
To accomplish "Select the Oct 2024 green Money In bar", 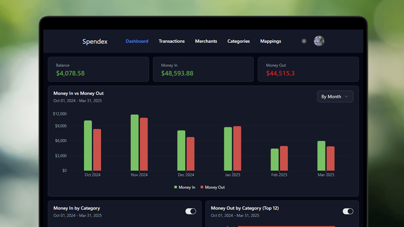I will (88, 146).
